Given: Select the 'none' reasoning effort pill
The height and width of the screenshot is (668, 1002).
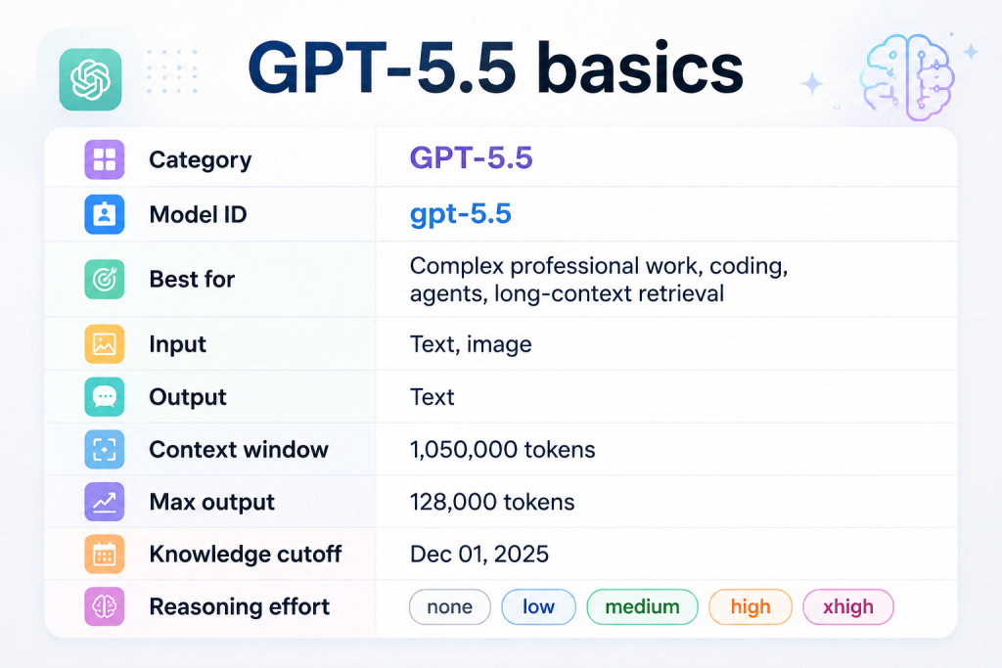Looking at the screenshot, I should [x=450, y=606].
